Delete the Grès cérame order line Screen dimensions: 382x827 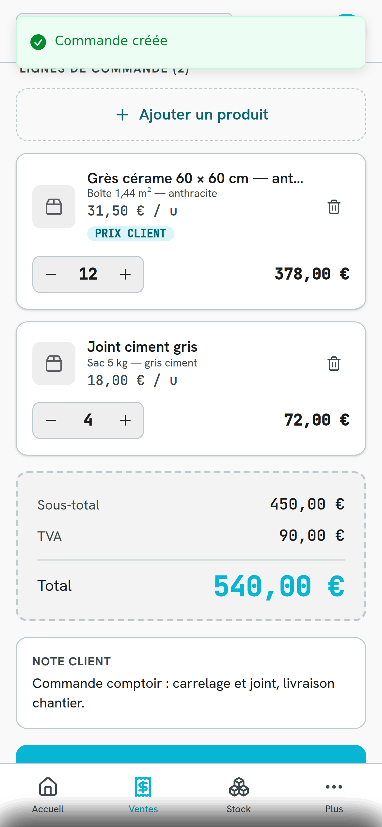click(x=334, y=207)
